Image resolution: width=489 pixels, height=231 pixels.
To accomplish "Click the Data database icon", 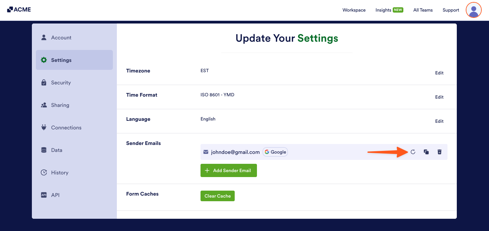I will coord(44,150).
